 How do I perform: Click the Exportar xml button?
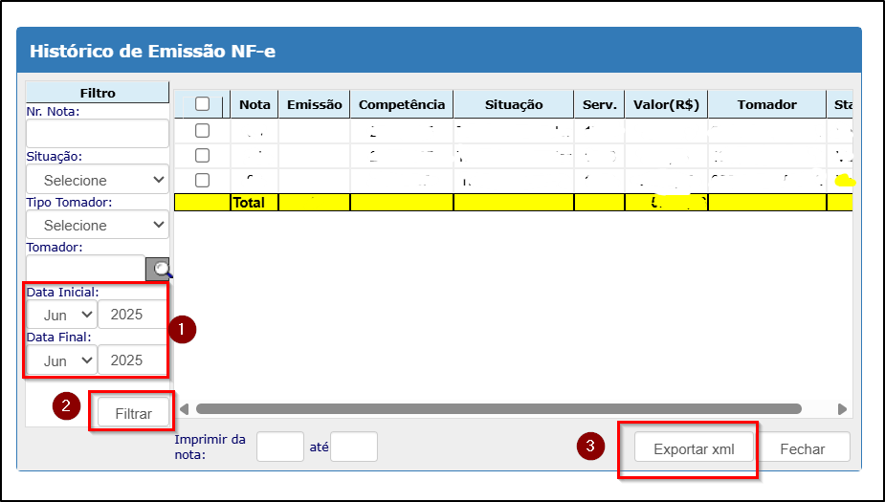pyautogui.click(x=694, y=448)
